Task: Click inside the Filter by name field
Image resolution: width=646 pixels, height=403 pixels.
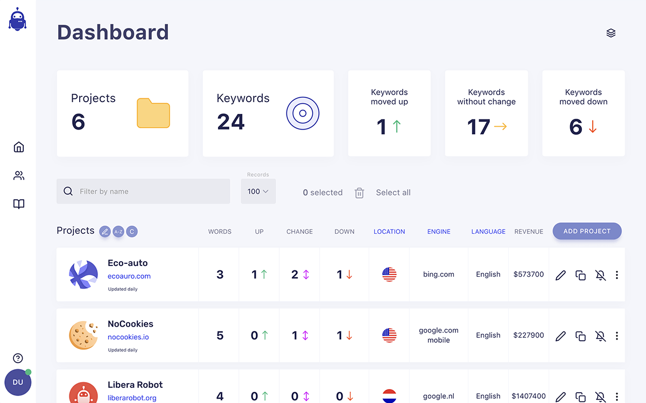Action: point(143,191)
